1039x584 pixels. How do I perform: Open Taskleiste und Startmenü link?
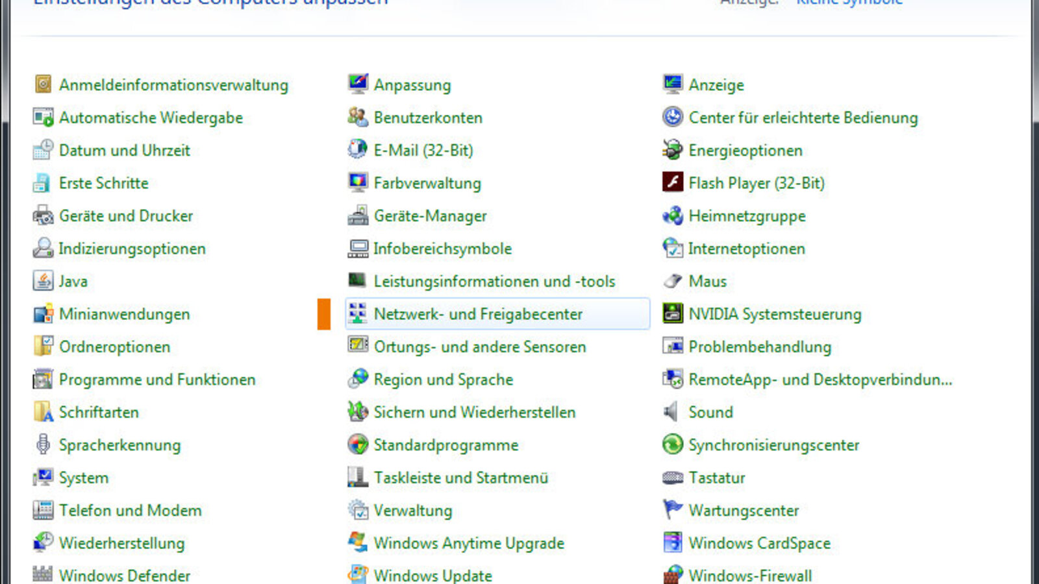point(461,478)
